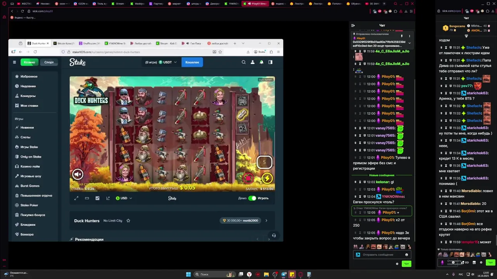Expand leaderboard arrow in right chat
This screenshot has width=497, height=279.
[466, 36]
